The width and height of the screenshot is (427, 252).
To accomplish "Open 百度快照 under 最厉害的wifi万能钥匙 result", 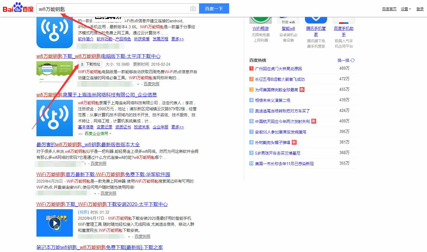I will pyautogui.click(x=98, y=163).
